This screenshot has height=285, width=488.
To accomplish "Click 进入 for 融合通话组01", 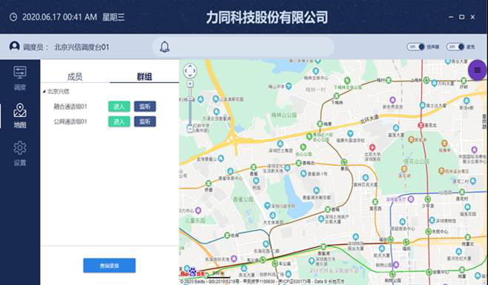I will 119,107.
